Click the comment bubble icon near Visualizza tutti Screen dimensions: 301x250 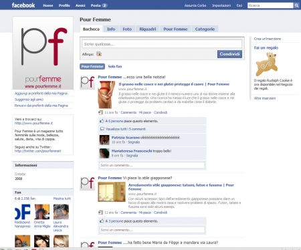coord(102,129)
